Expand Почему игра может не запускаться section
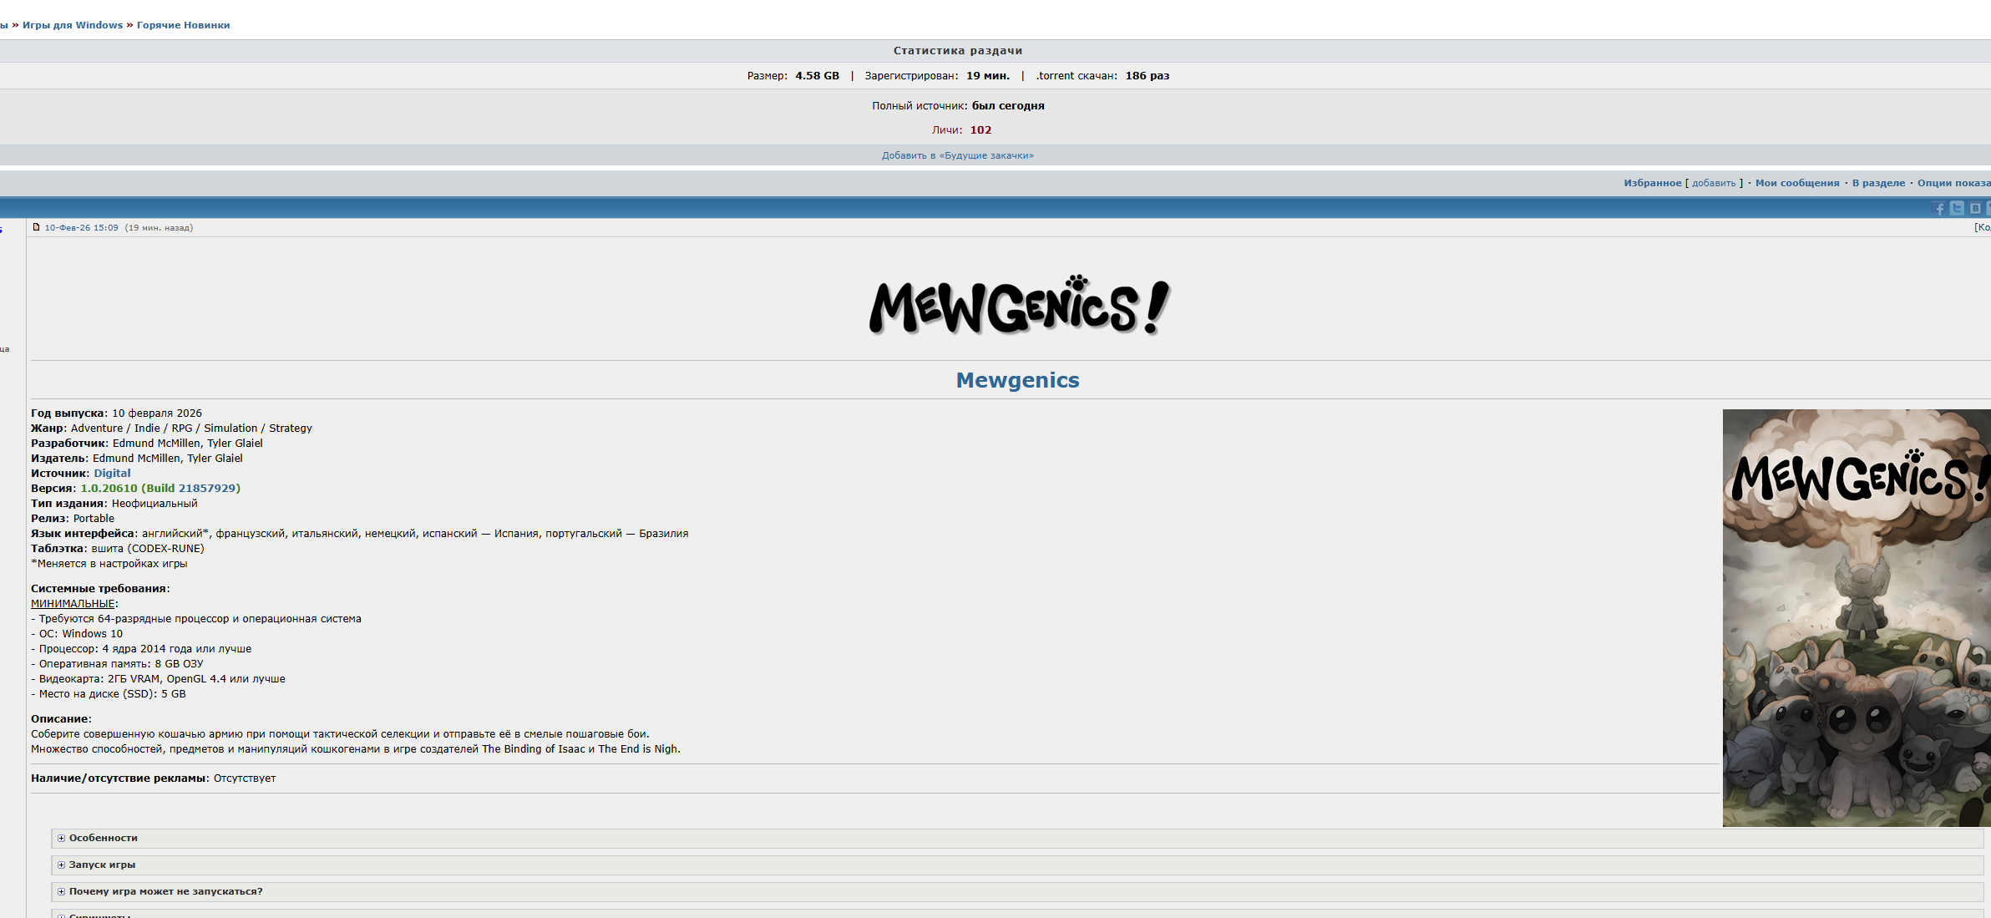Screen dimensions: 1991x918 click(x=165, y=891)
